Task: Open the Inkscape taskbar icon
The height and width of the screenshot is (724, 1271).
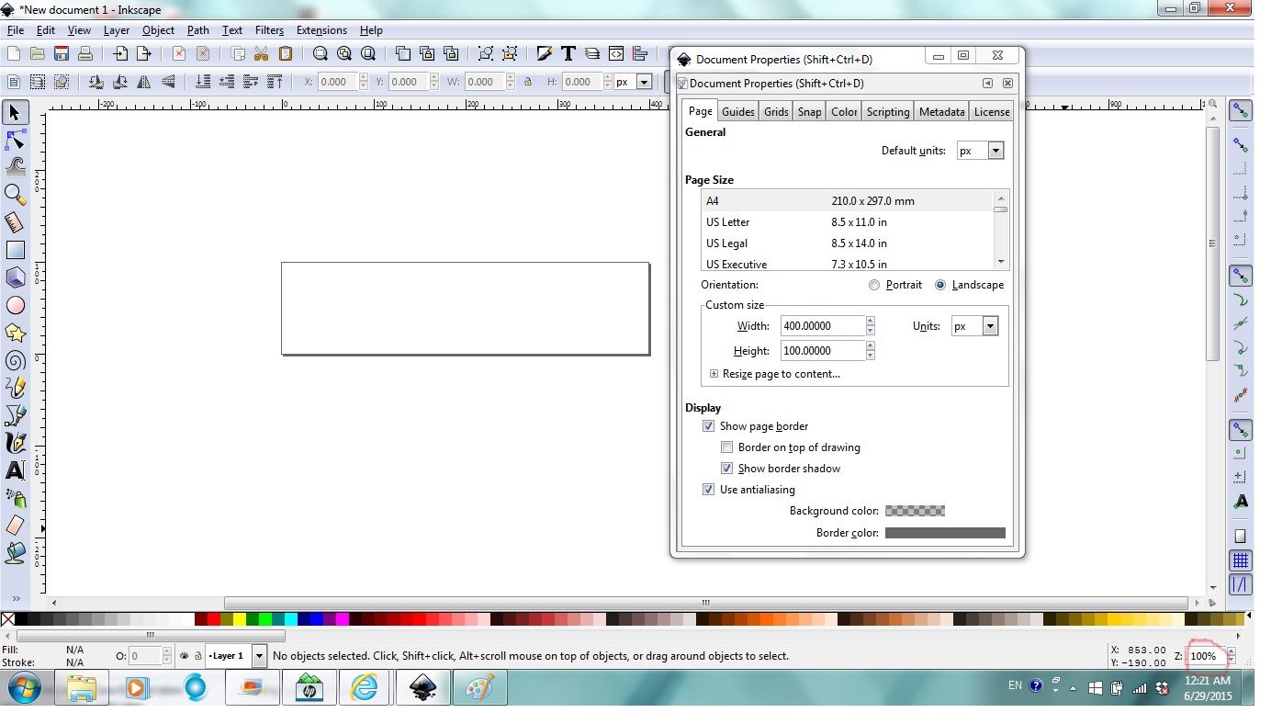Action: pyautogui.click(x=422, y=688)
